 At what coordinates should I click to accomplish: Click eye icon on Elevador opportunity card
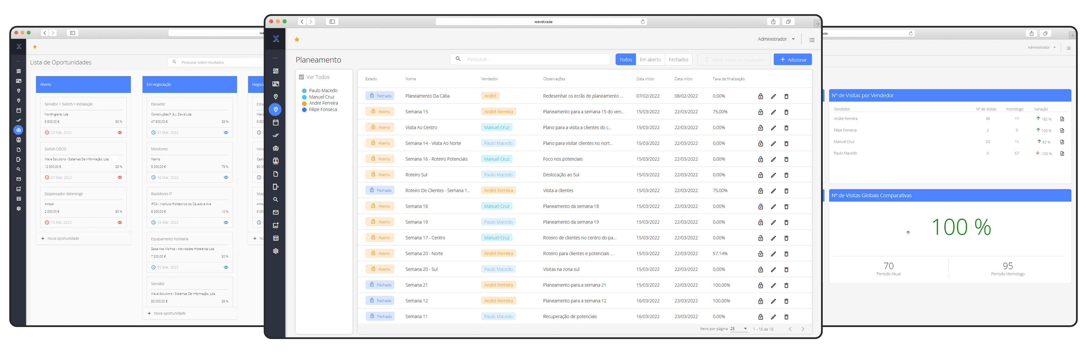(x=226, y=132)
